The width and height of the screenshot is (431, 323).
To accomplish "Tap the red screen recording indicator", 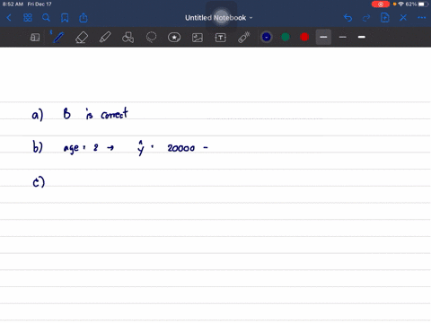I will click(x=381, y=4).
